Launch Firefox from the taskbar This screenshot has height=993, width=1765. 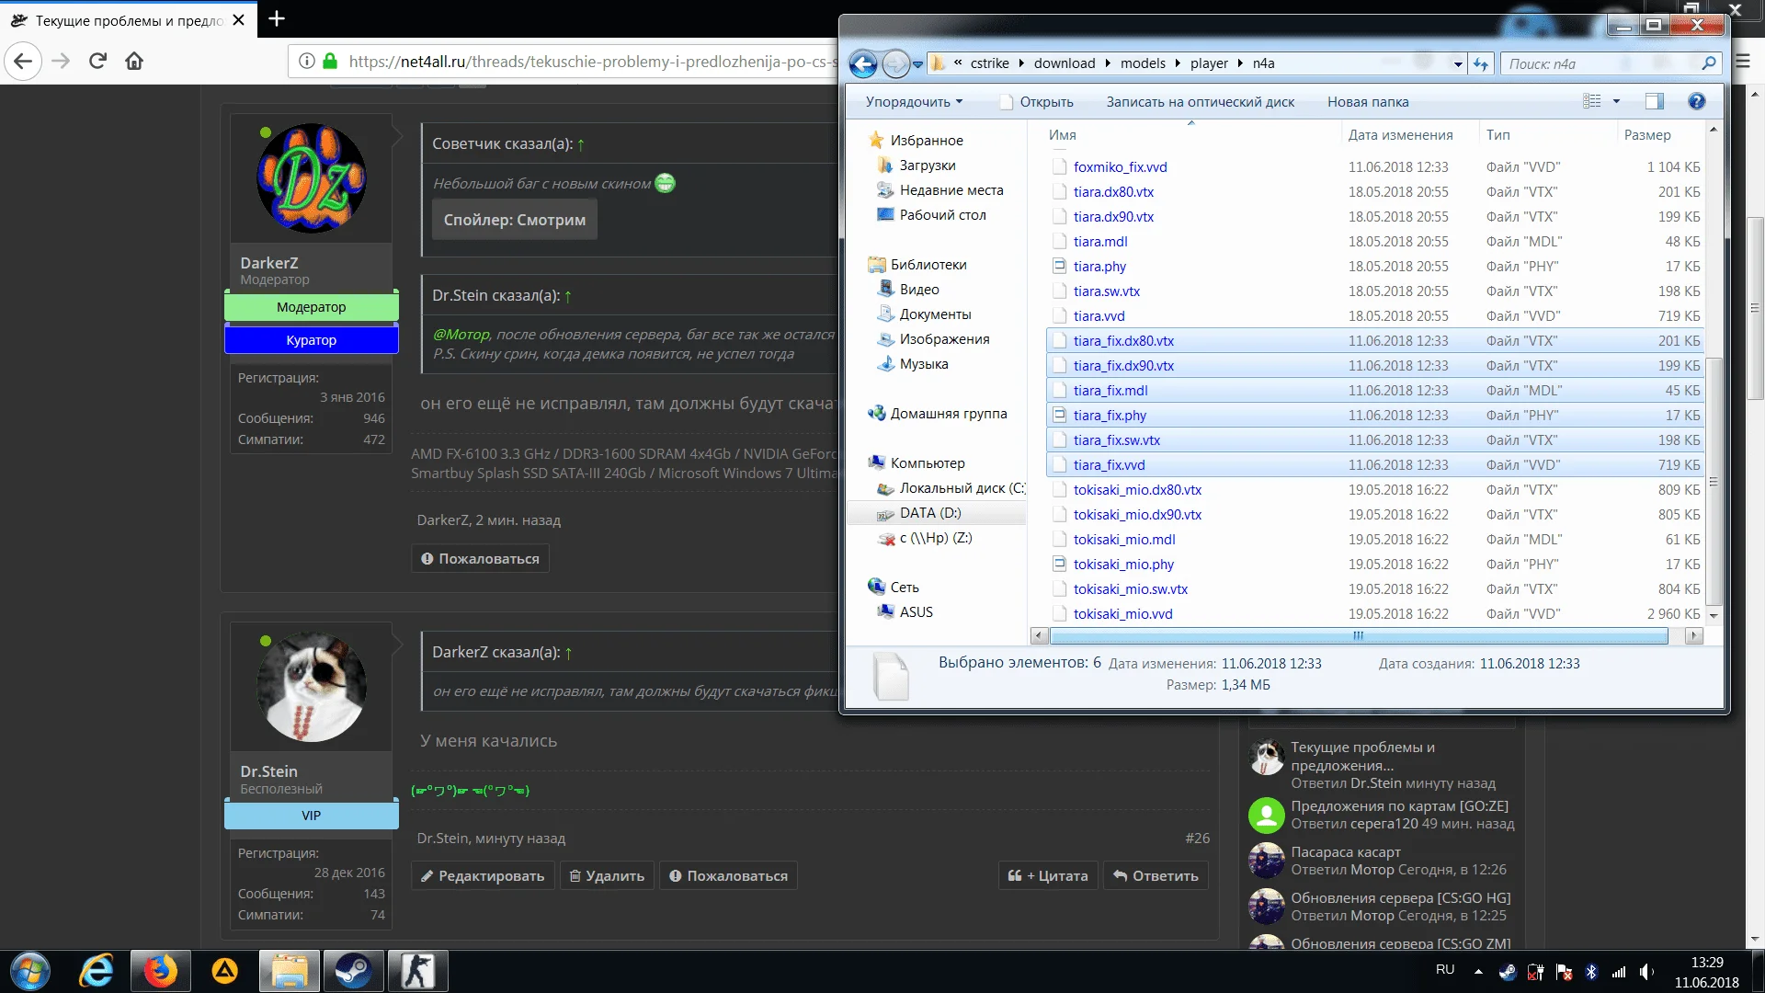tap(160, 971)
